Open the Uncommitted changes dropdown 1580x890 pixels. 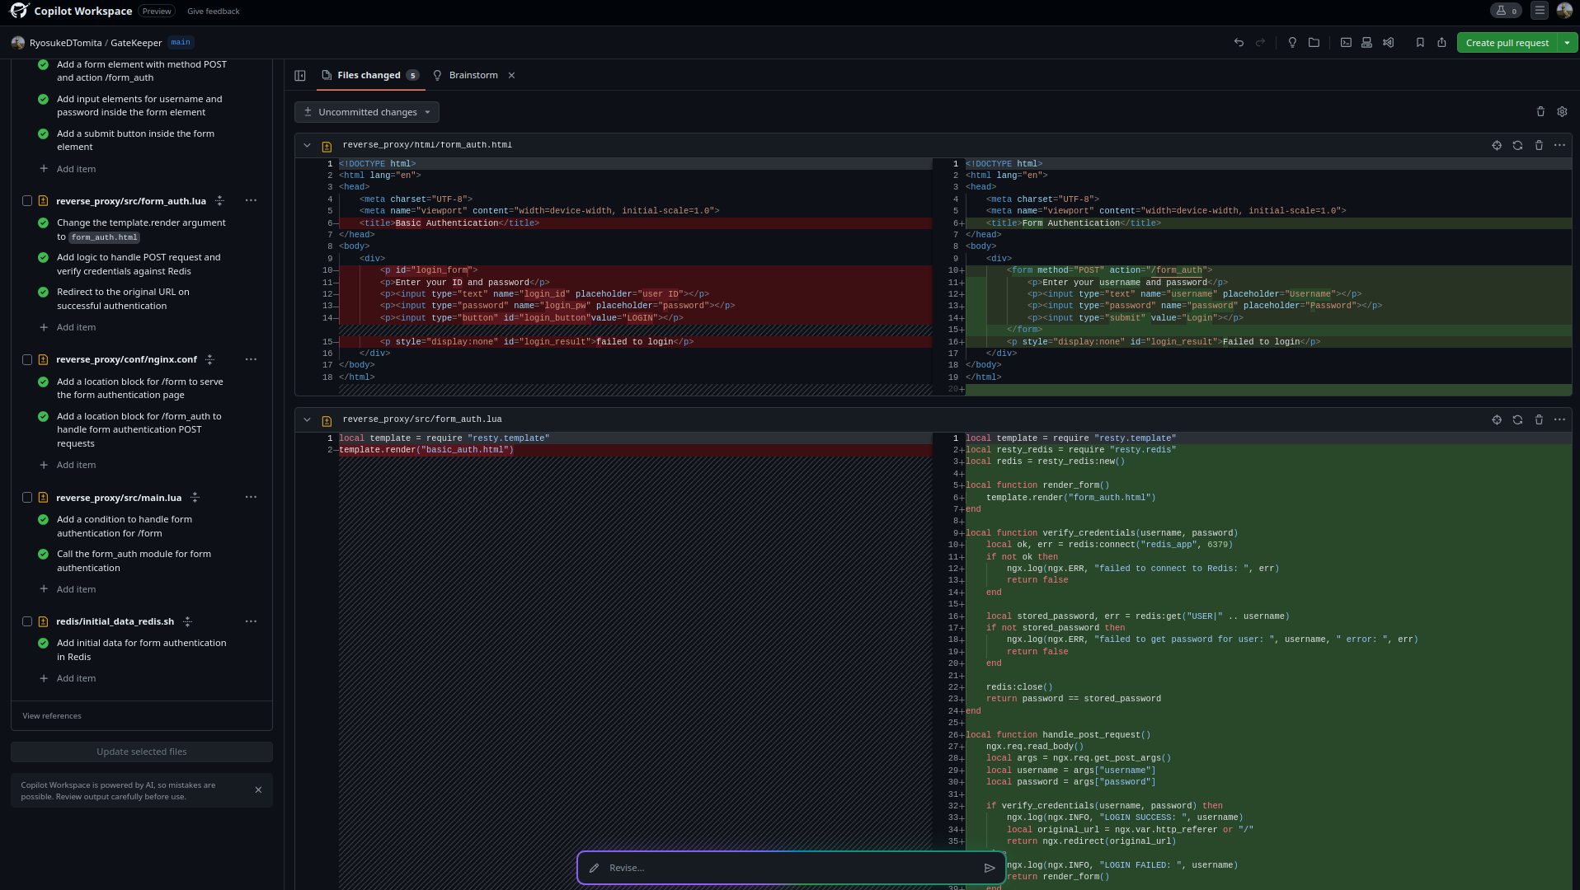(367, 112)
